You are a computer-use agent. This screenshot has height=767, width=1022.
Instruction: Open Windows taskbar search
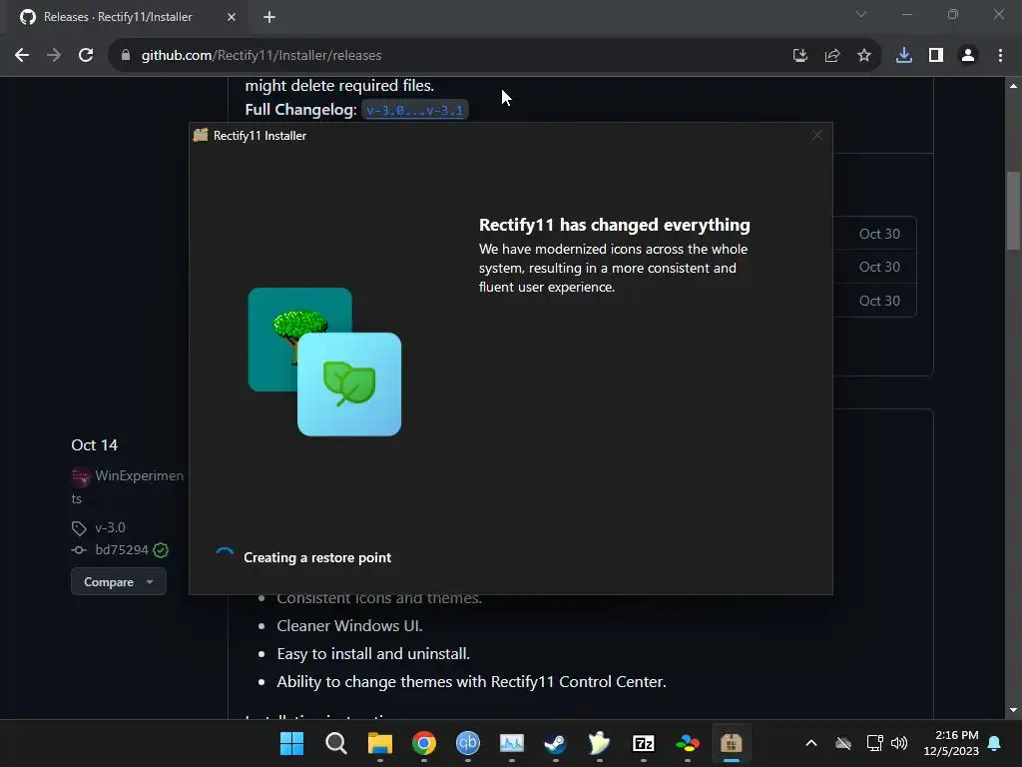(335, 743)
